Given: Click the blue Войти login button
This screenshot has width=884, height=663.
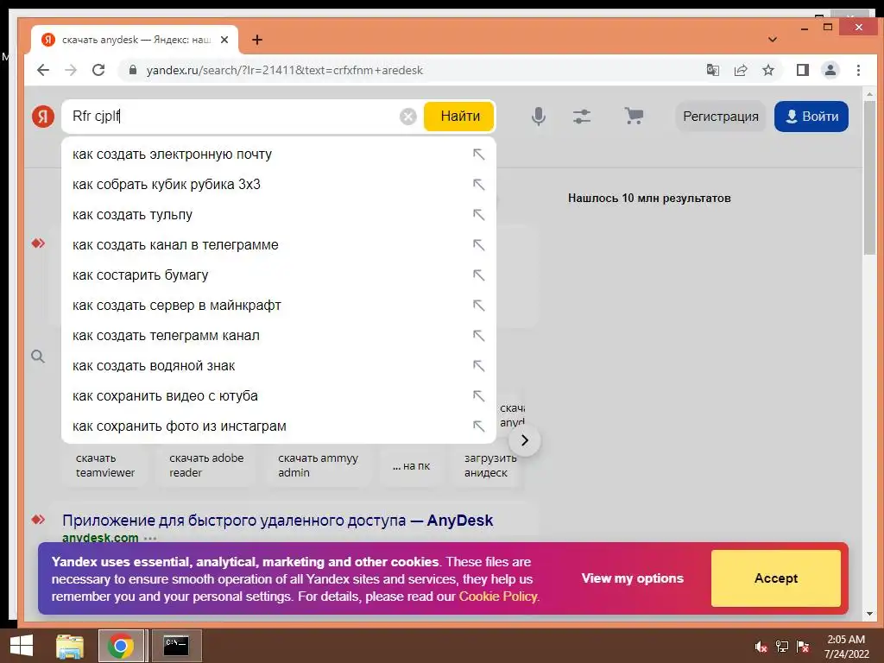Looking at the screenshot, I should point(811,117).
